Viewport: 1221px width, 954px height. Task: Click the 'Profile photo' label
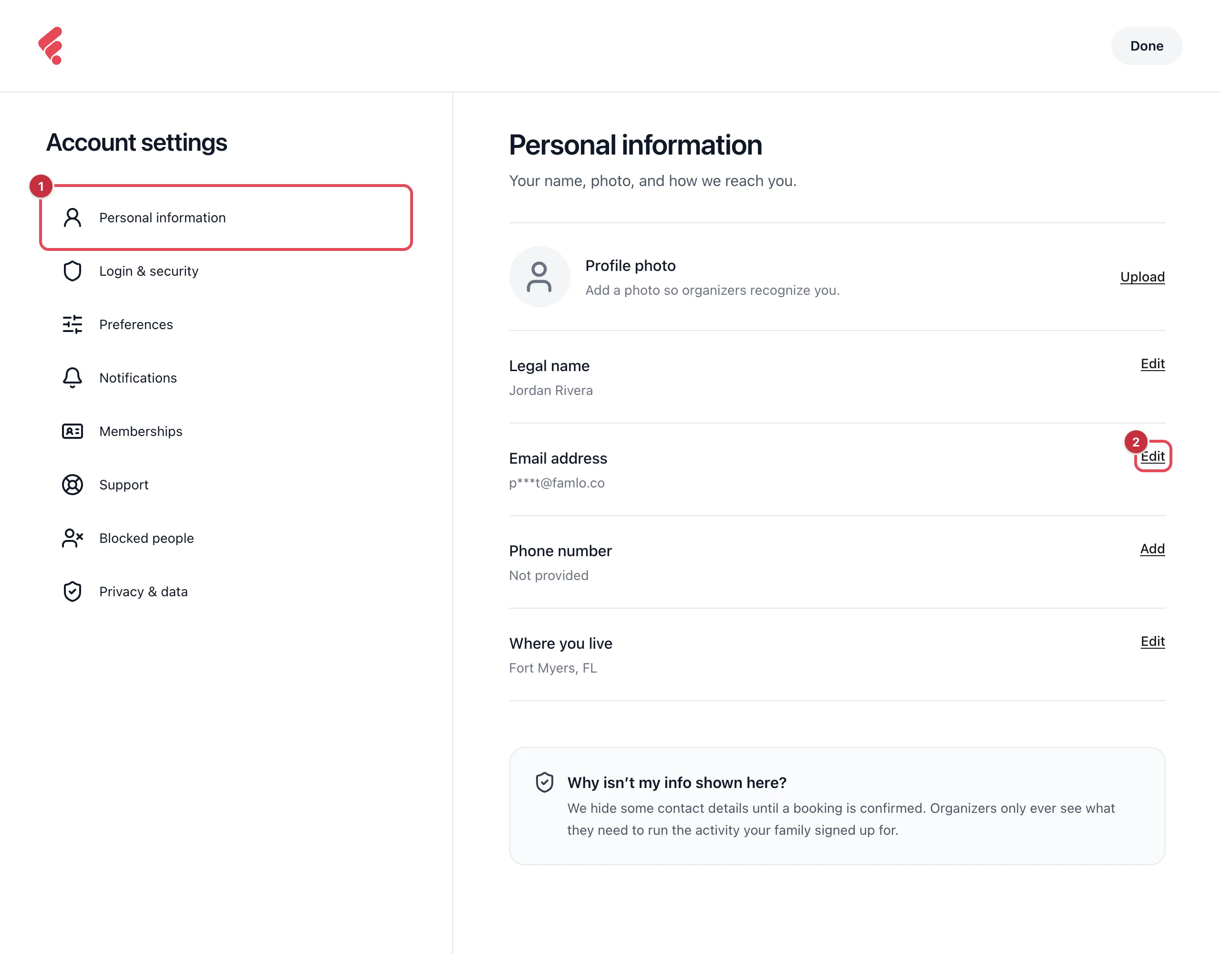pos(630,266)
